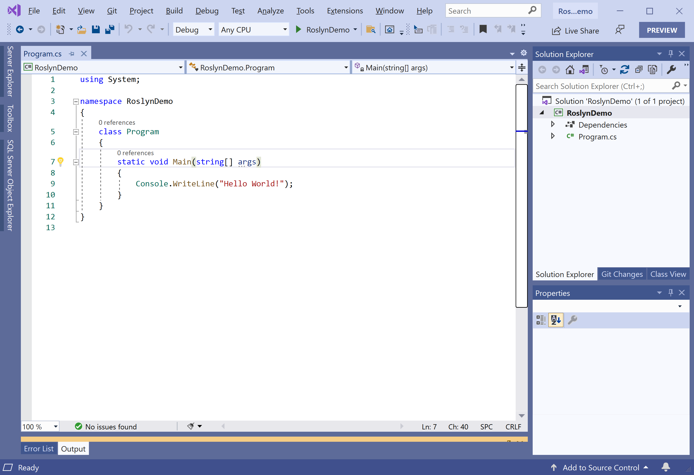694x475 pixels.
Task: Toggle Alphabetical sort in Properties panel
Action: 556,320
